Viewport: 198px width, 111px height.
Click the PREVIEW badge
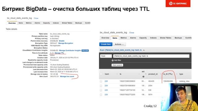click(x=85, y=51)
